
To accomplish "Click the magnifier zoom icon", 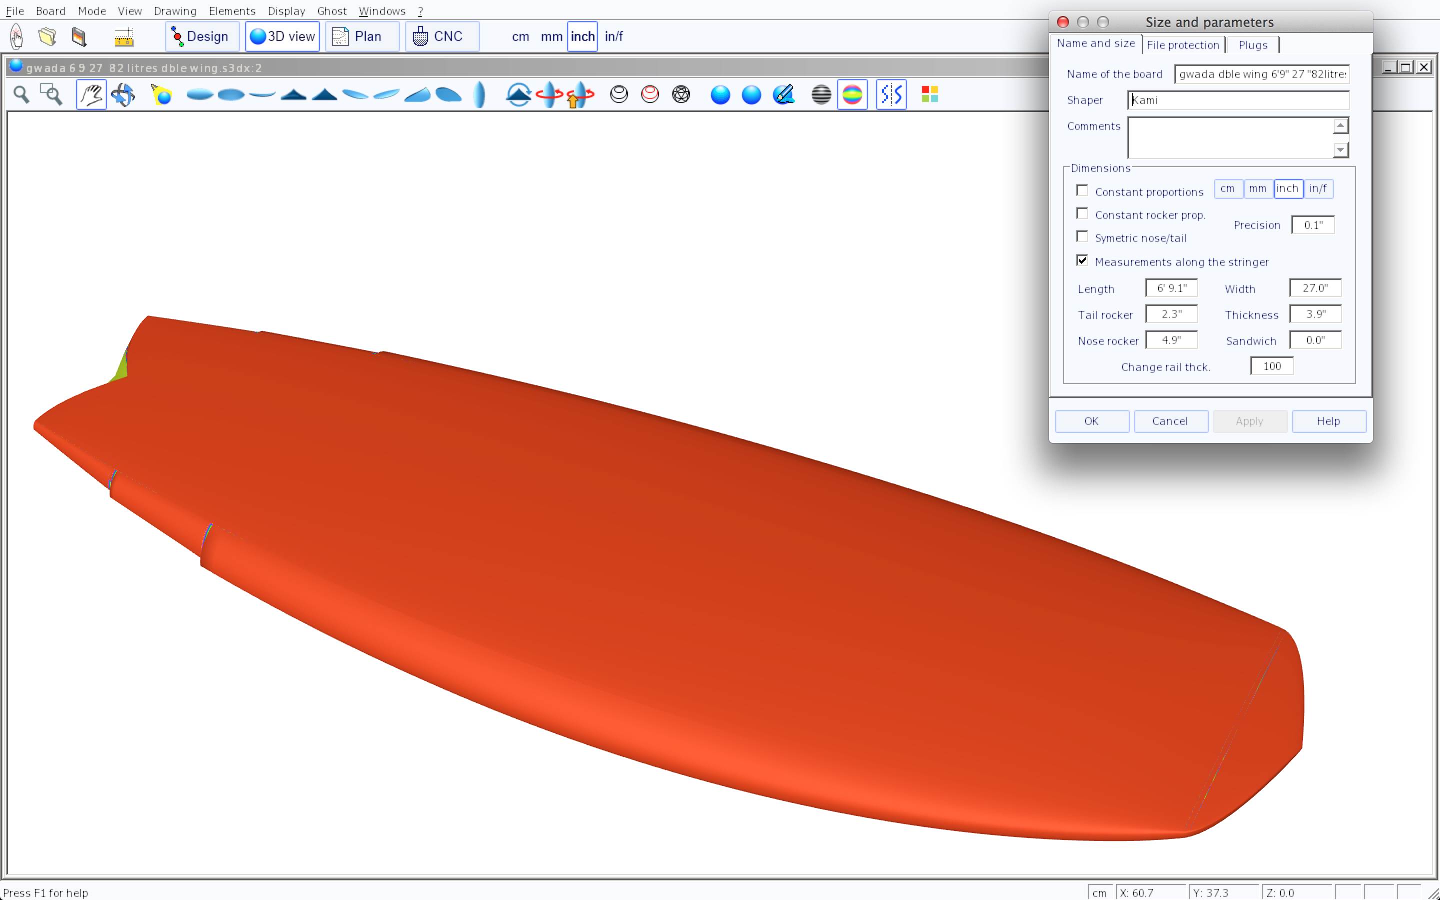I will (x=21, y=94).
